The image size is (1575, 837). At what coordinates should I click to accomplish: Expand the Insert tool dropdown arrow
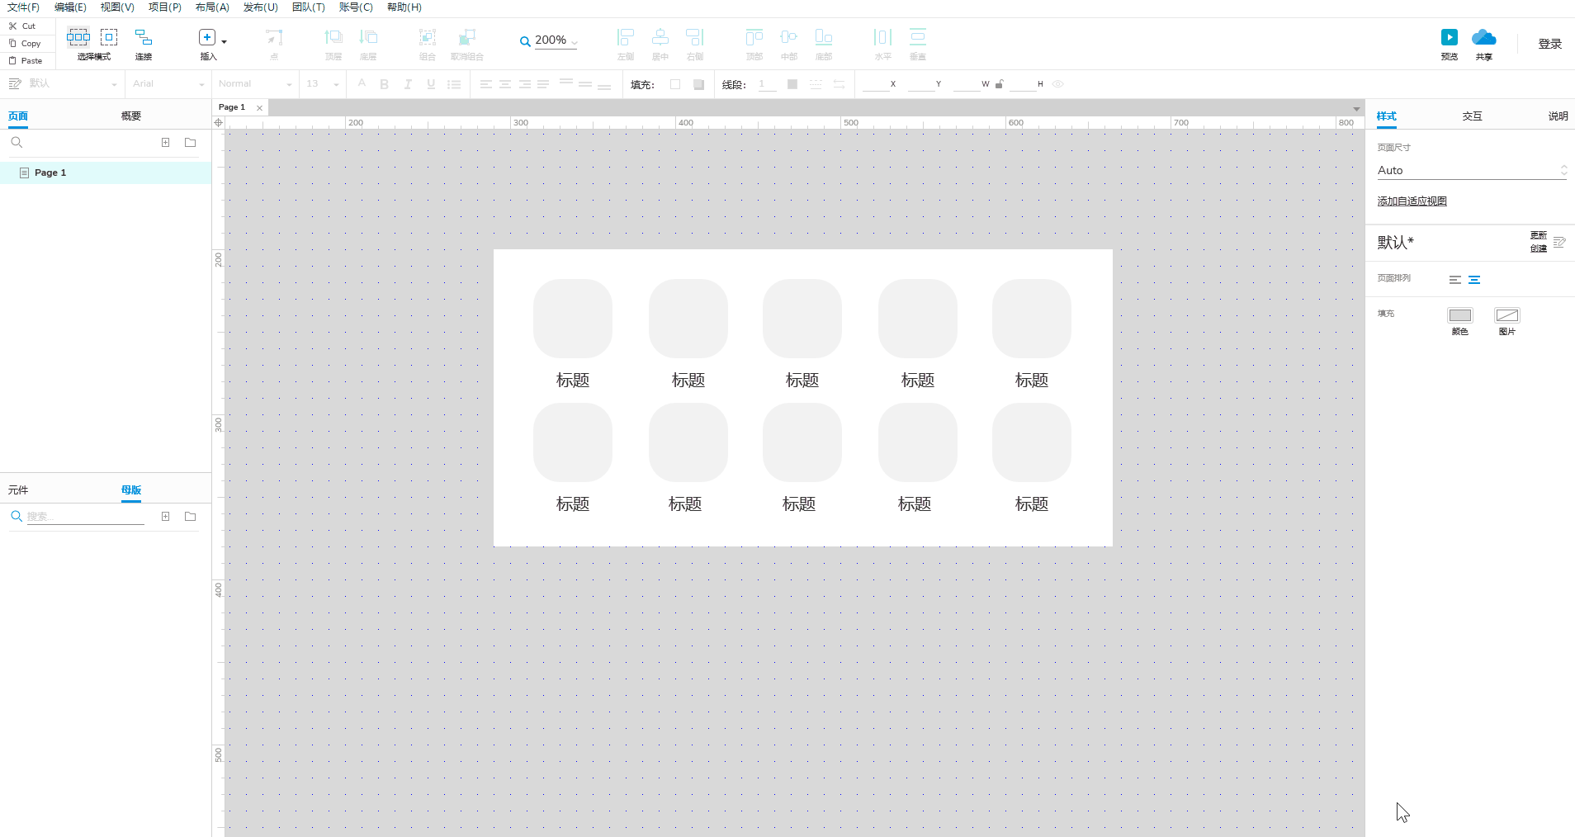pyautogui.click(x=225, y=41)
